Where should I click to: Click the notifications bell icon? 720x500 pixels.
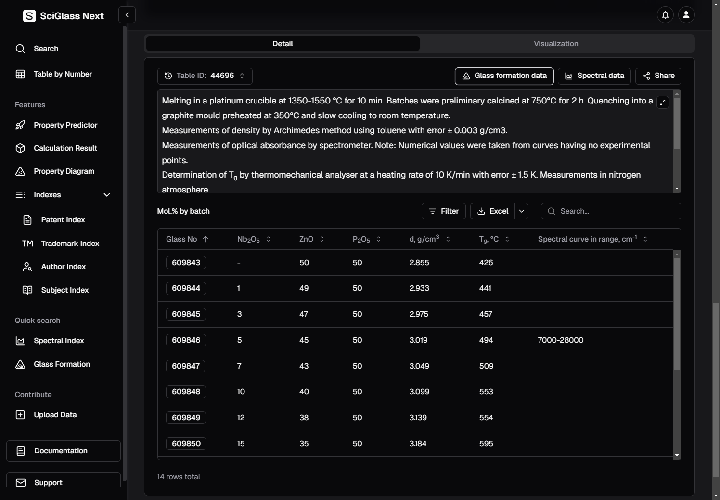pos(665,15)
